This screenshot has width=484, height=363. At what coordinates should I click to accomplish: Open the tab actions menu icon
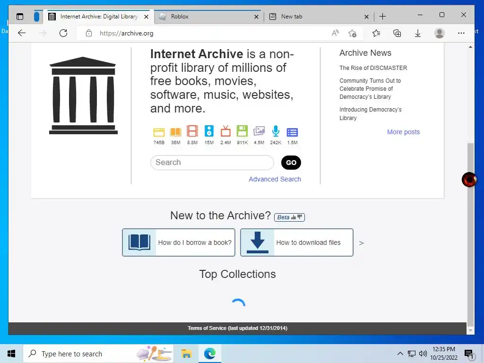pos(20,17)
